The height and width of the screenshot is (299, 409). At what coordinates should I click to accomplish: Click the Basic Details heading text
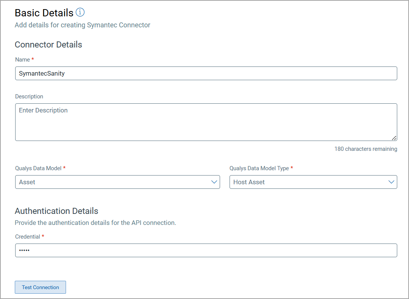[44, 13]
